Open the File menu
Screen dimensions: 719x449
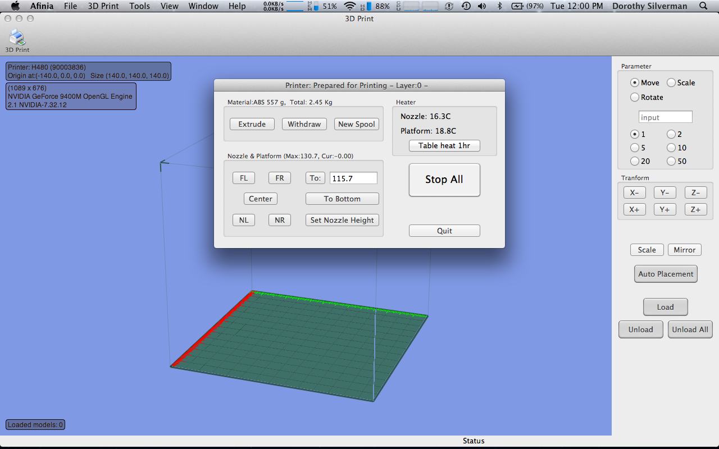coord(70,6)
